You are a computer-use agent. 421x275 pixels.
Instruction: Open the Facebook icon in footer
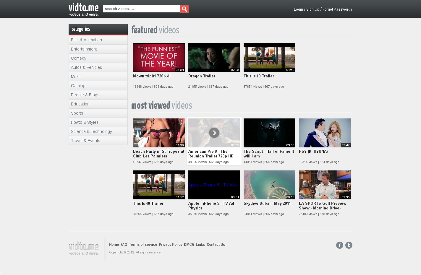tap(339, 245)
